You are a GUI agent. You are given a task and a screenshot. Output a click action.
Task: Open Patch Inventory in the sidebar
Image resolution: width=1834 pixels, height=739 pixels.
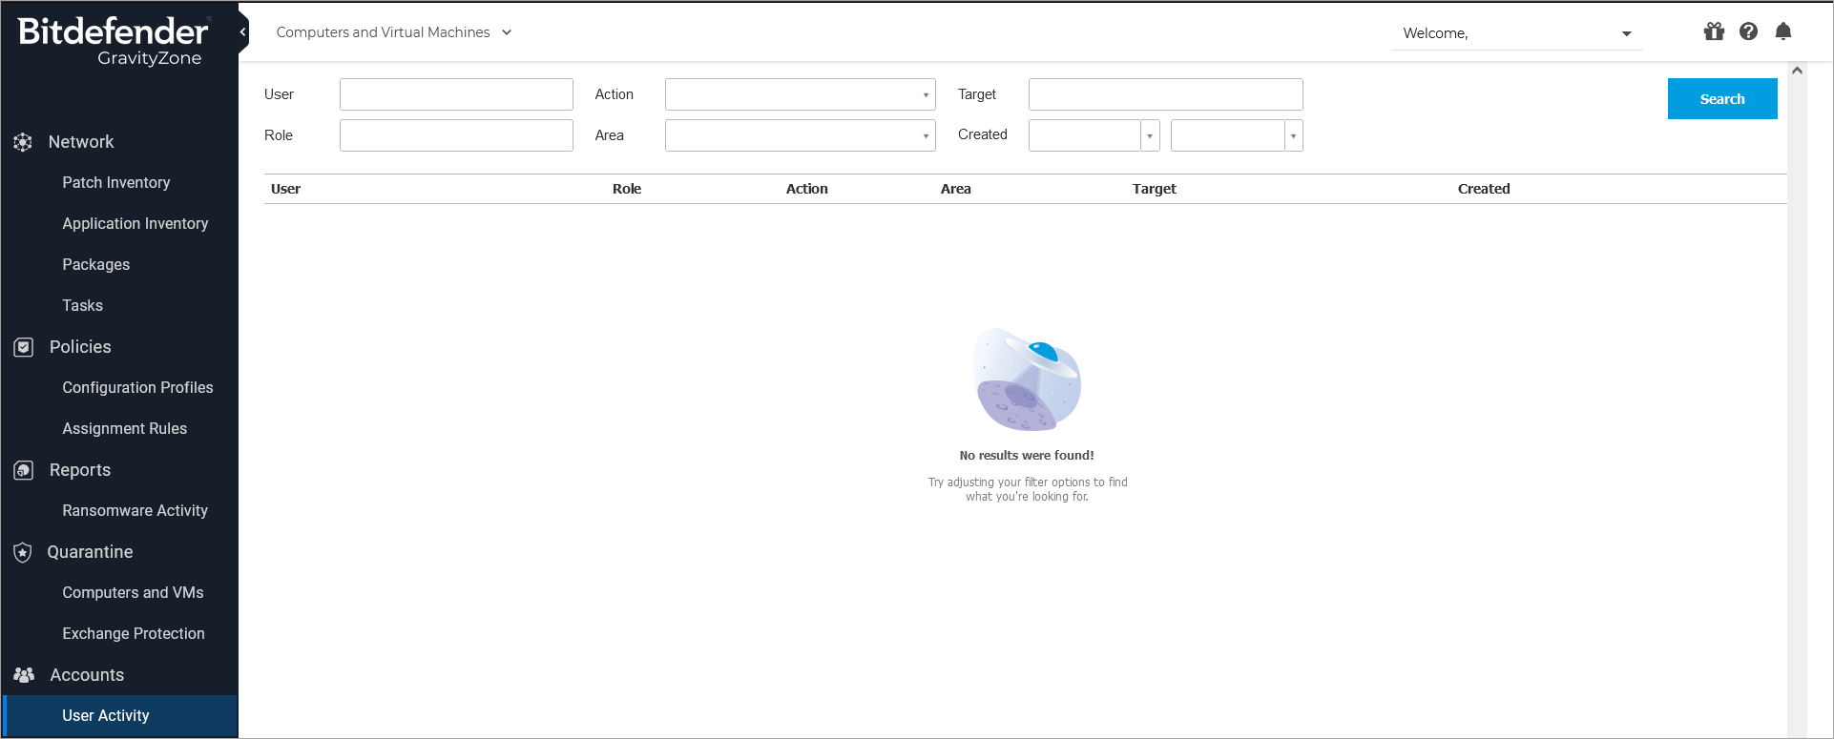[x=116, y=183]
